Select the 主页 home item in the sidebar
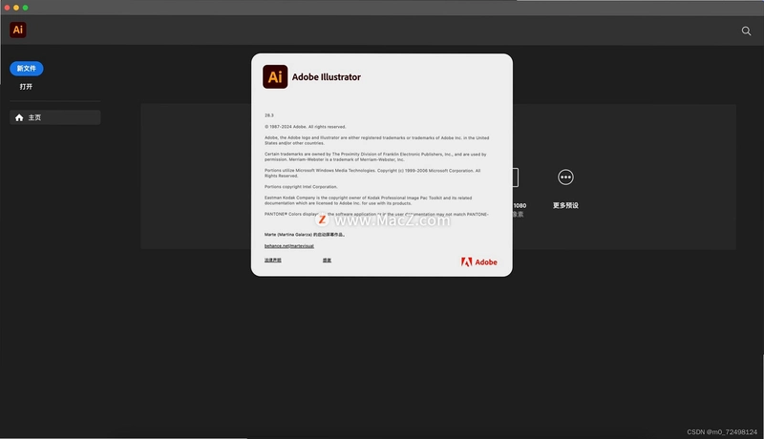Image resolution: width=764 pixels, height=439 pixels. click(x=55, y=117)
